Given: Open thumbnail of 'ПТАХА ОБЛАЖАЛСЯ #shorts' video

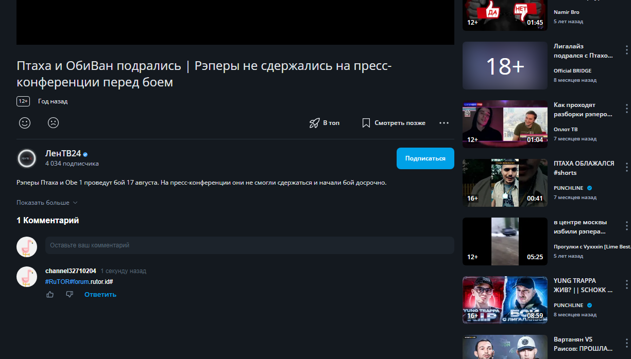Looking at the screenshot, I should (x=505, y=183).
